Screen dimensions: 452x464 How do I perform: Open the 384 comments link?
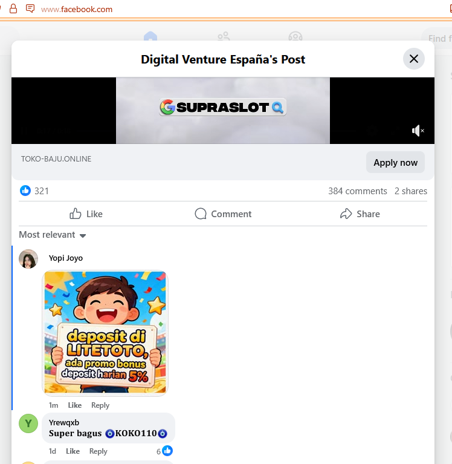357,191
